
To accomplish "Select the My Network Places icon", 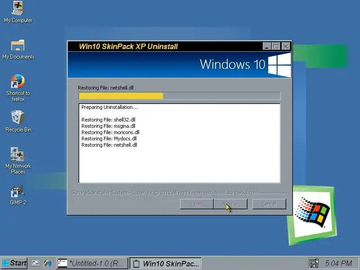I will [18, 161].
